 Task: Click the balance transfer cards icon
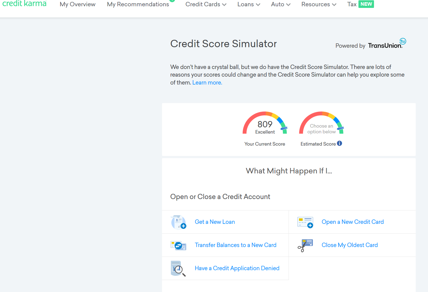pos(178,245)
